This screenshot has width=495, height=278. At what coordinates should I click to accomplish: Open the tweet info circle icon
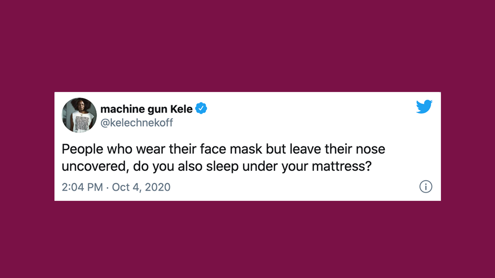click(426, 187)
